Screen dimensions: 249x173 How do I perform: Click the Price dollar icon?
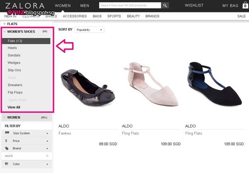point(6,141)
